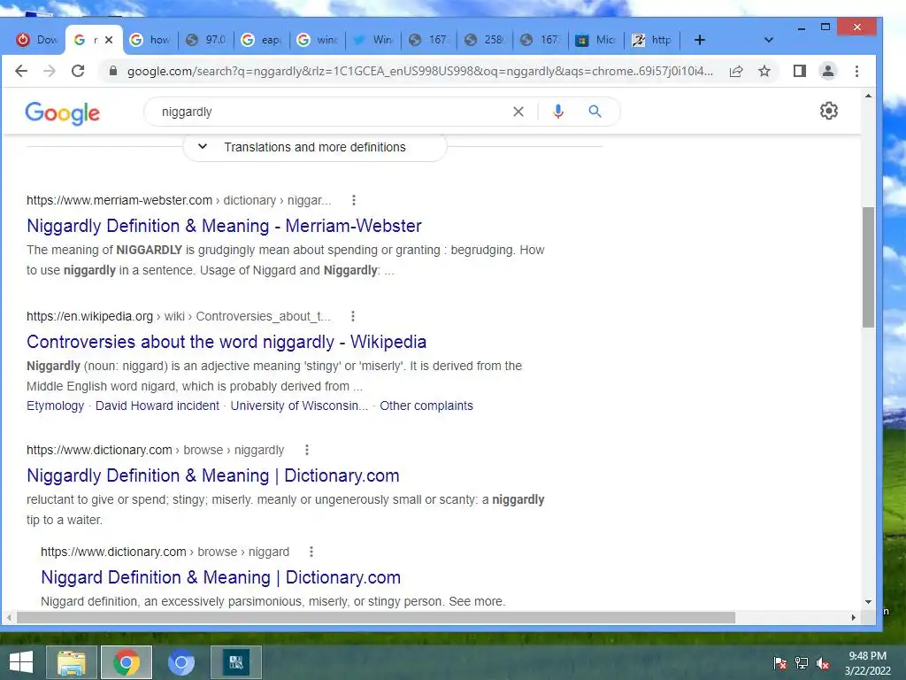Open the Chrome three-dot menu
The width and height of the screenshot is (906, 680).
(856, 71)
